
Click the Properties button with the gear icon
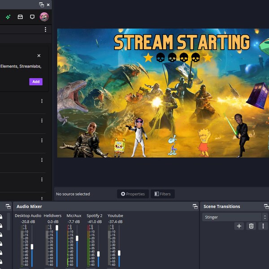pos(133,194)
